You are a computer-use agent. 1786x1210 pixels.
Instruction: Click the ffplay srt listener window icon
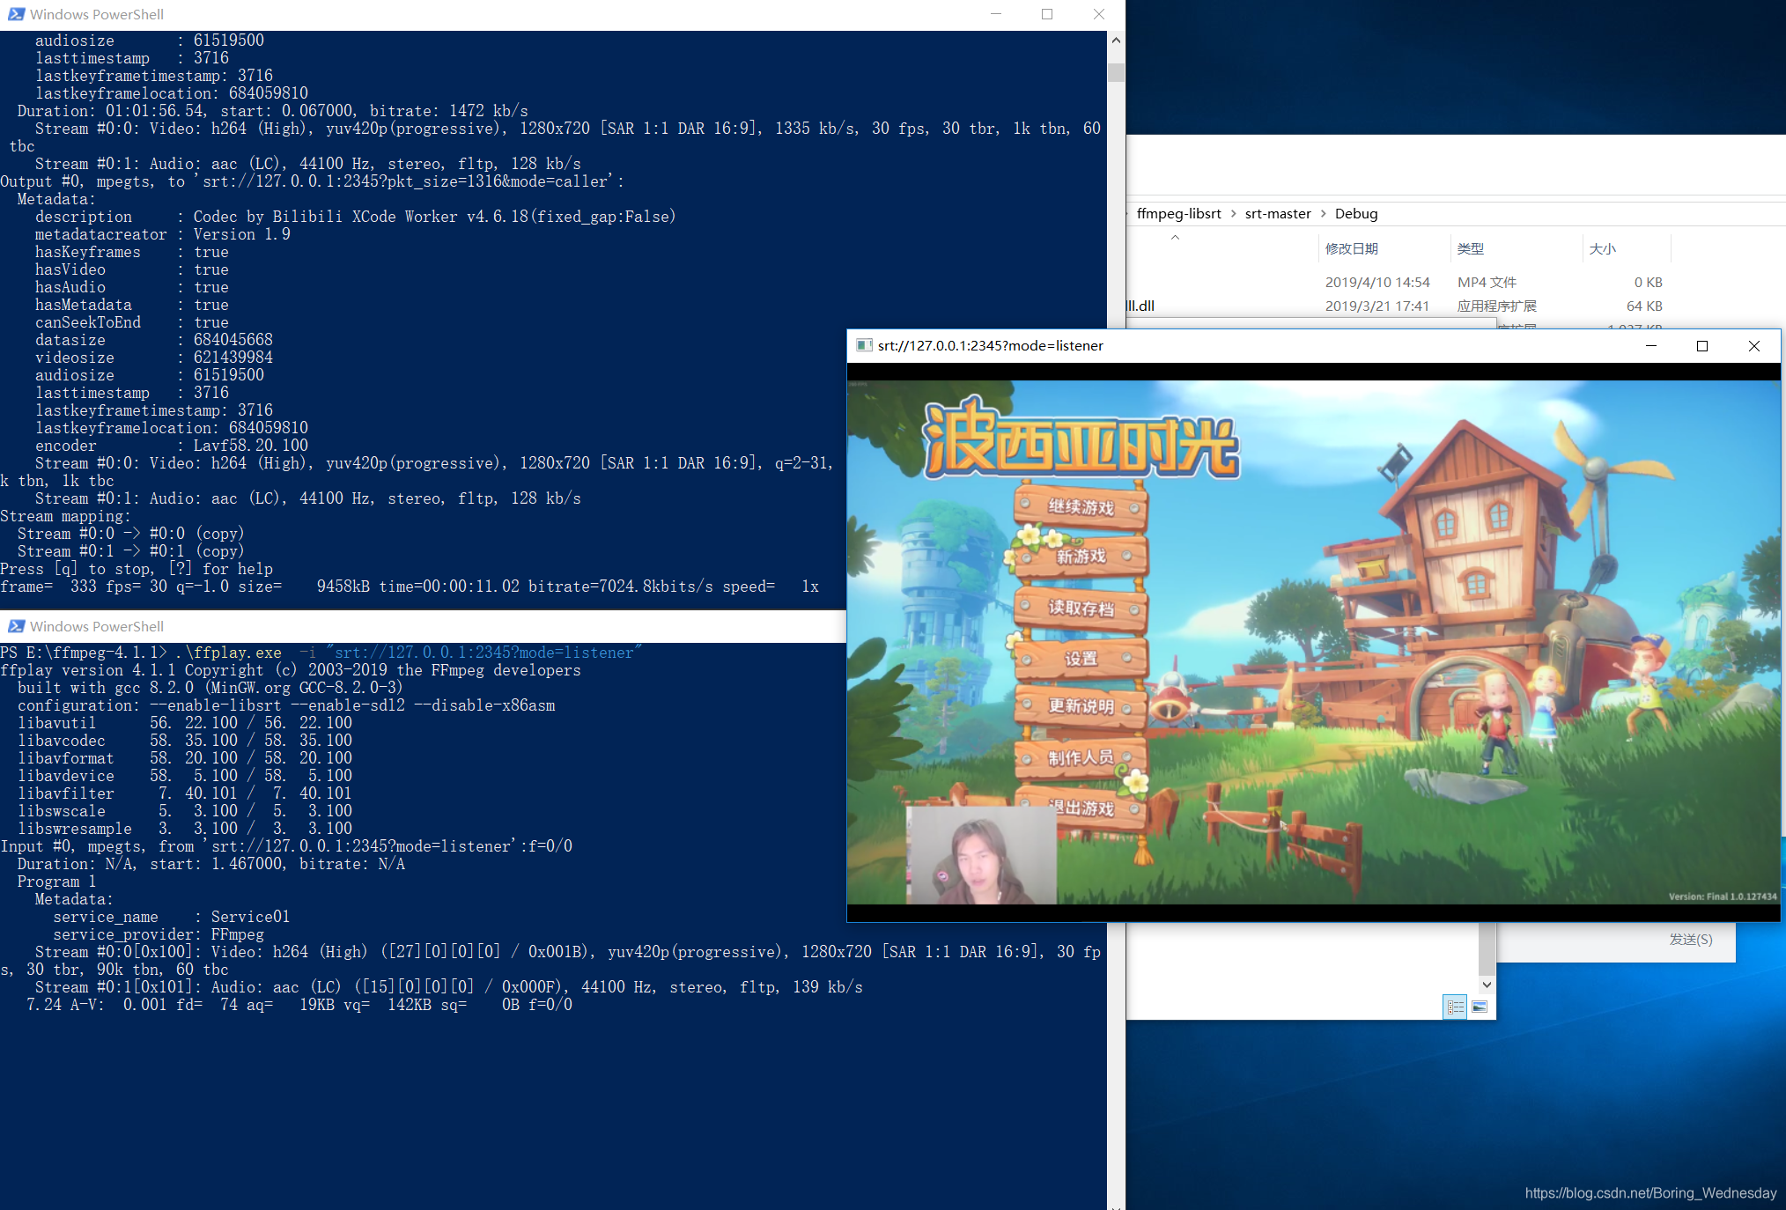tap(865, 345)
